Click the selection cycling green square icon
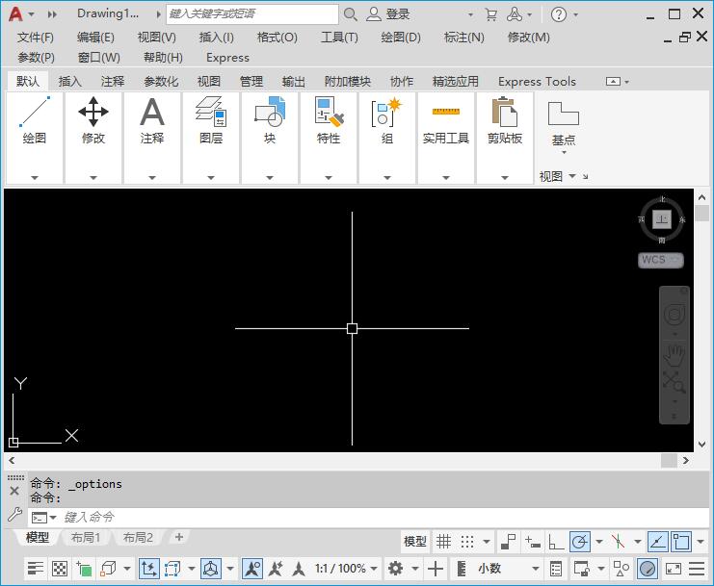The height and width of the screenshot is (586, 714). (84, 569)
